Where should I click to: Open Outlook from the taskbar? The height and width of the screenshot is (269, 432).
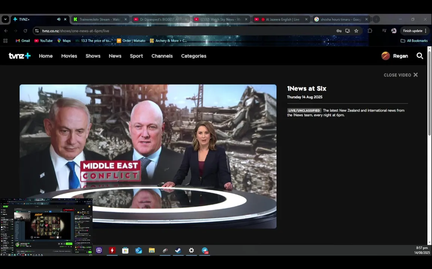[x=139, y=250]
